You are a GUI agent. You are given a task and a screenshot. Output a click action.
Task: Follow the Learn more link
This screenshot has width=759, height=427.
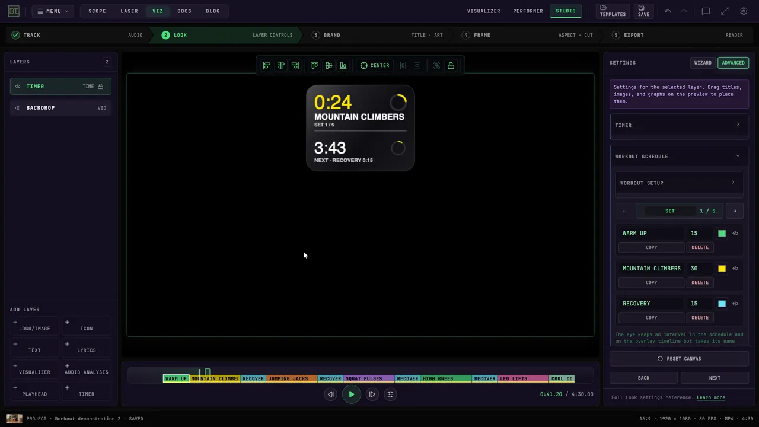click(711, 397)
